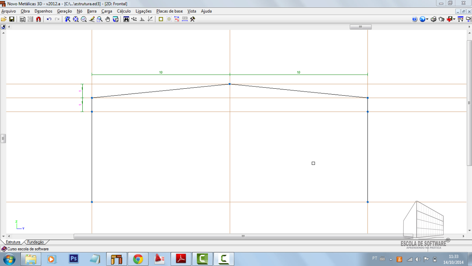472x266 pixels.
Task: Click the red magnet snap icon
Action: [x=38, y=19]
